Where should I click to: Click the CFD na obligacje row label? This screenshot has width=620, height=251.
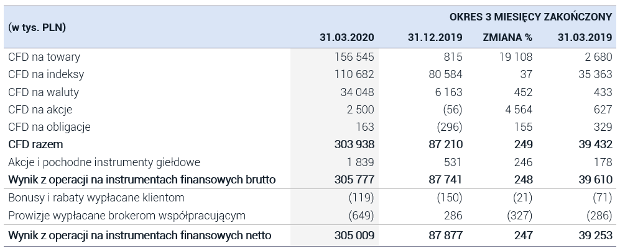tap(49, 127)
